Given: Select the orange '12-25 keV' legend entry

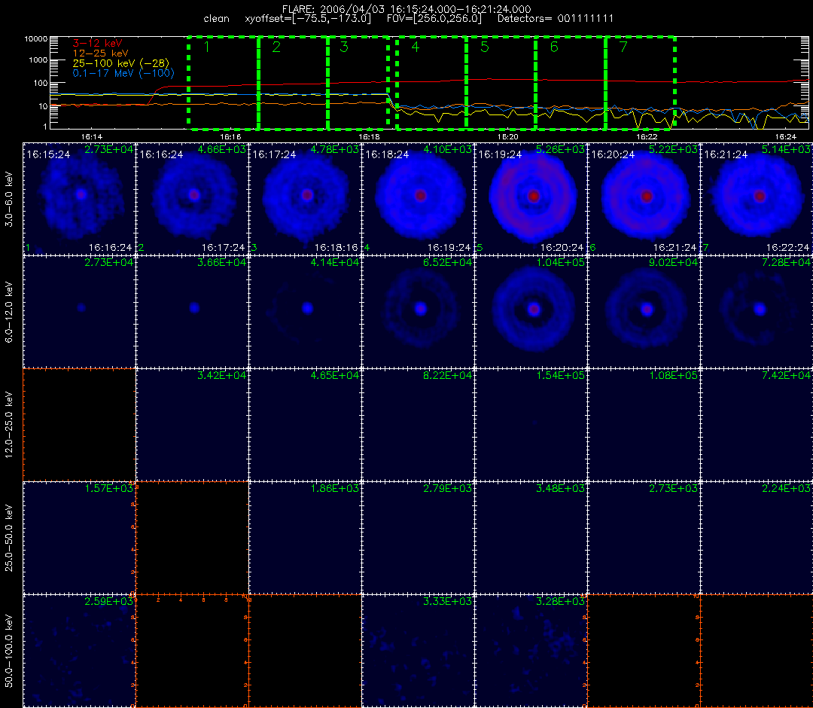Looking at the screenshot, I should (101, 53).
